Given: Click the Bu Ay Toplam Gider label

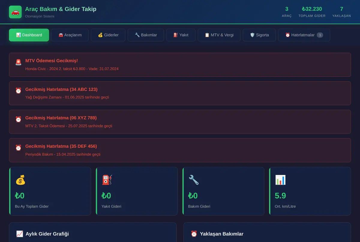Looking at the screenshot, I should point(32,206).
